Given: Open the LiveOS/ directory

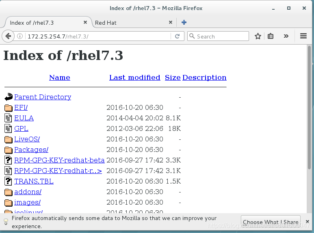Looking at the screenshot, I should [27, 139].
